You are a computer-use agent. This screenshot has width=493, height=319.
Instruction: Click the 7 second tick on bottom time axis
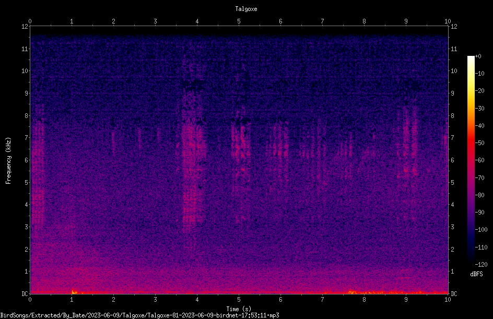pyautogui.click(x=322, y=300)
